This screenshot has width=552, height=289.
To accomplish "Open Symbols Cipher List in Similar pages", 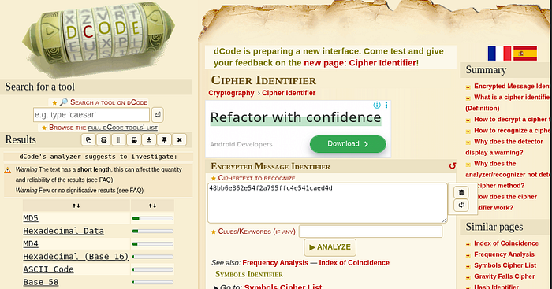I will coord(505,265).
